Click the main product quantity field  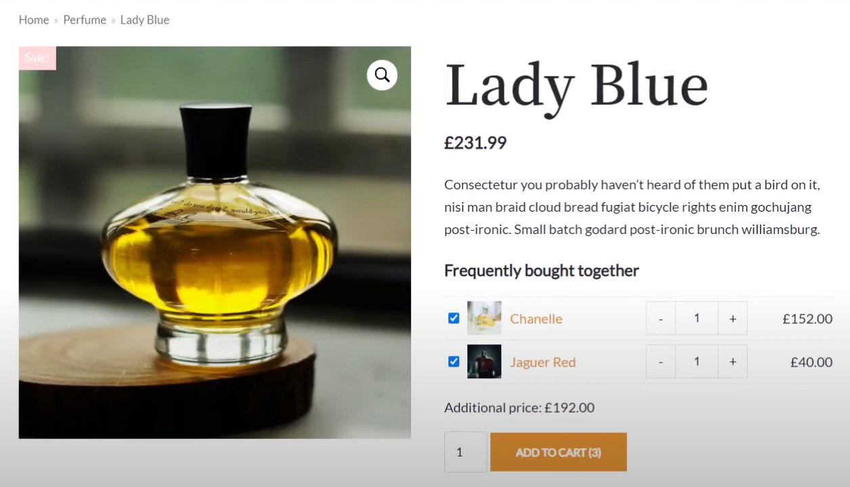(x=465, y=452)
